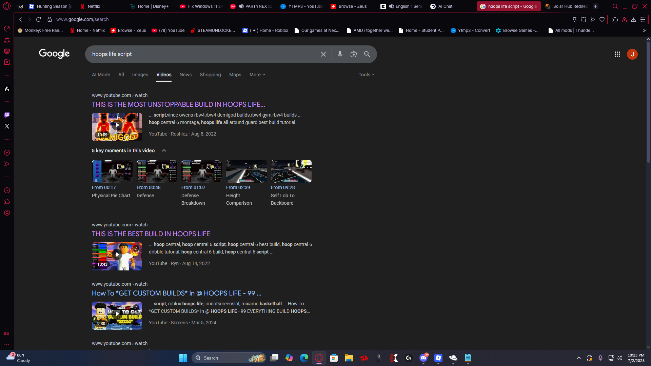Open sidebar Settings gear icon
651x366 pixels.
(7, 213)
